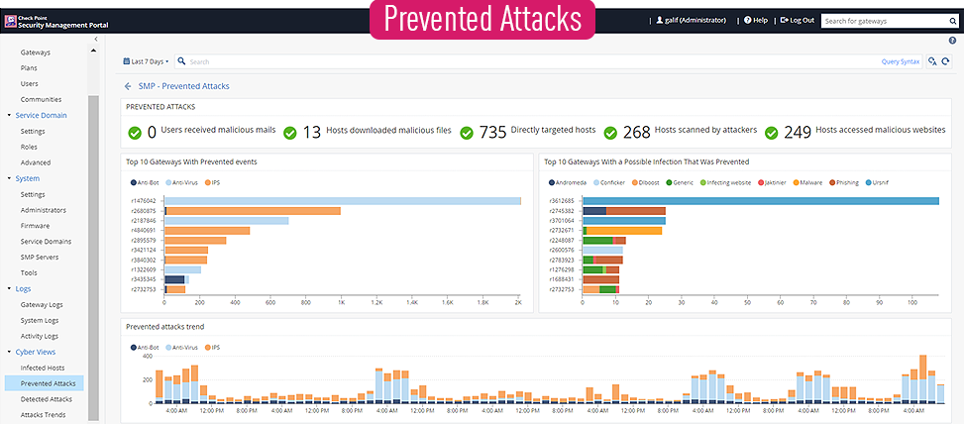Click the auto-refresh search icon
The width and height of the screenshot is (964, 424).
point(932,61)
